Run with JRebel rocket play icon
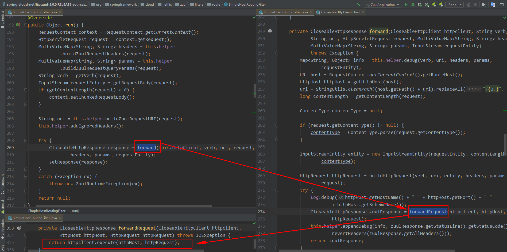The width and height of the screenshot is (507, 252). point(434,5)
